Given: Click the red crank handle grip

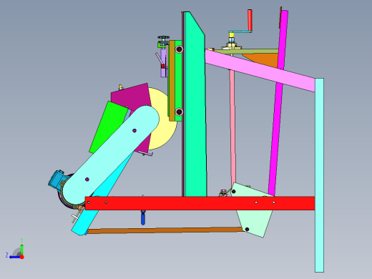Looking at the screenshot, I should (x=250, y=20).
